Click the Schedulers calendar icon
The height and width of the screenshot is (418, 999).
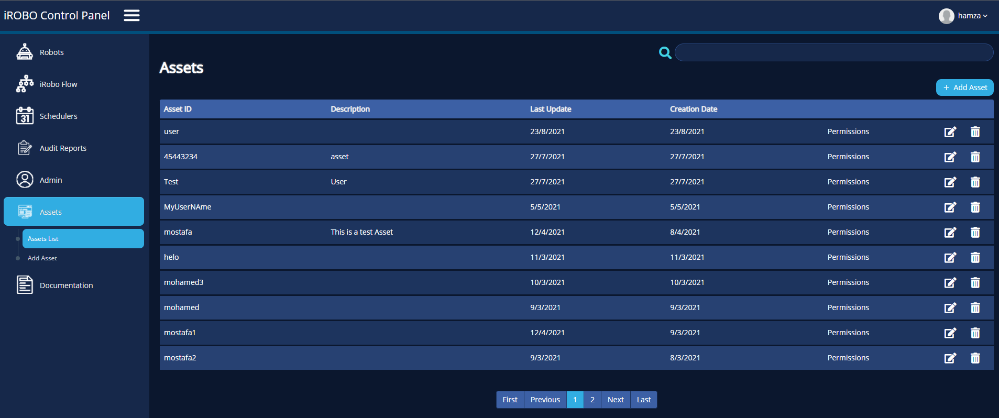click(x=25, y=116)
